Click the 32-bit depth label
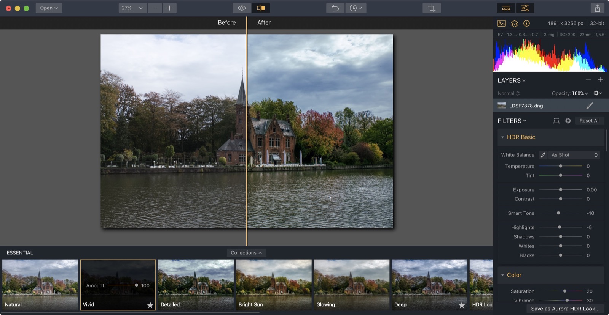This screenshot has width=609, height=315. pyautogui.click(x=597, y=23)
